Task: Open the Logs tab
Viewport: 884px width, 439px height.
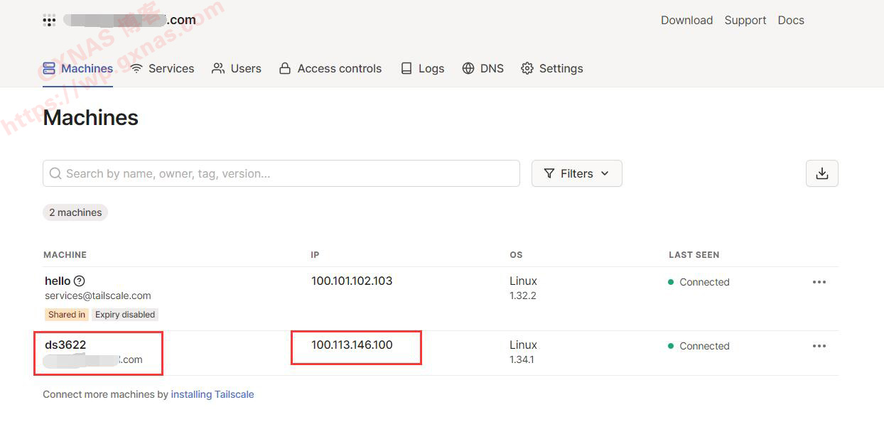Action: point(422,68)
